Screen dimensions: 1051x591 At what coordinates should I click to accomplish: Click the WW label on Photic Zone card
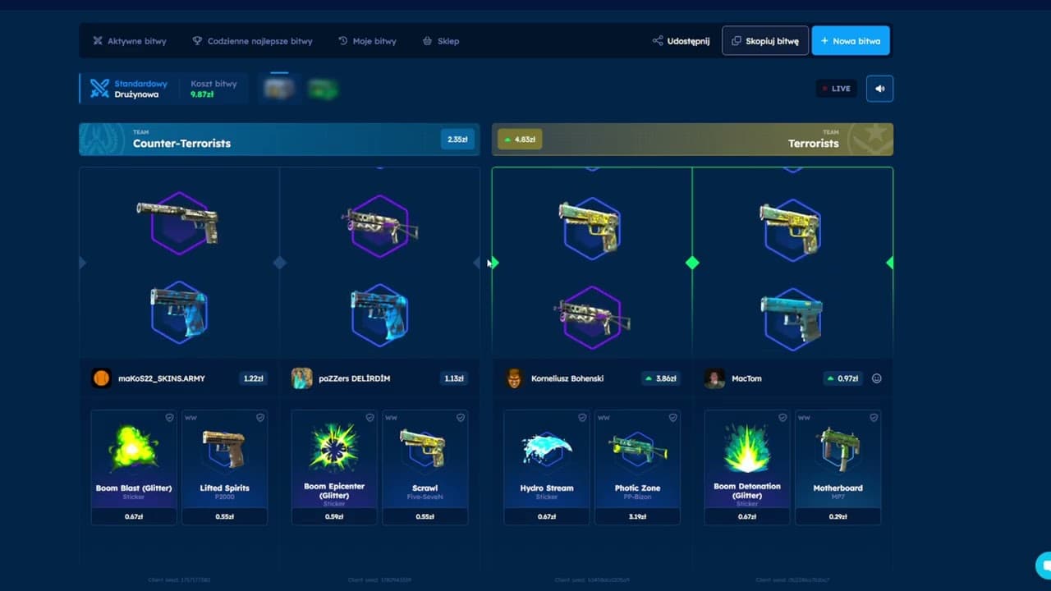point(604,418)
